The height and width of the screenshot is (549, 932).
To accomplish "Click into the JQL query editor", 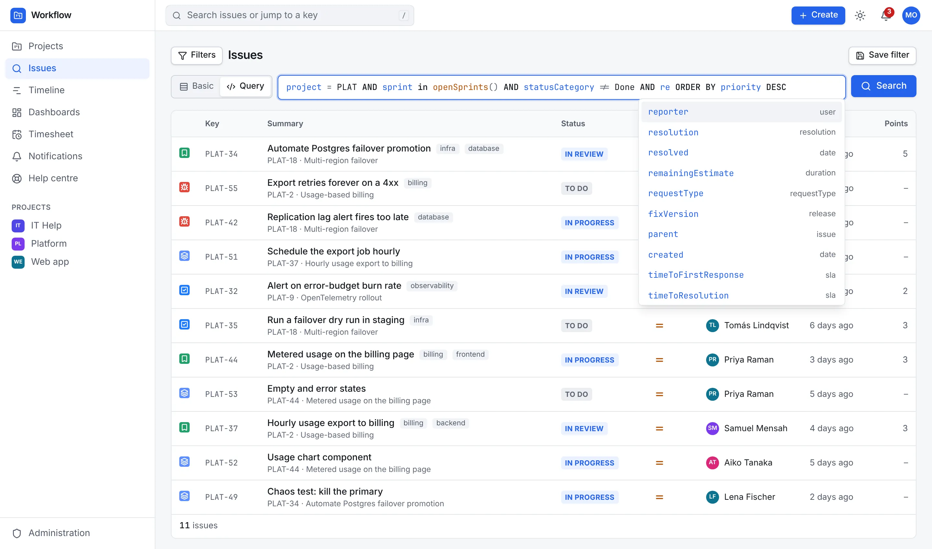I will point(561,87).
